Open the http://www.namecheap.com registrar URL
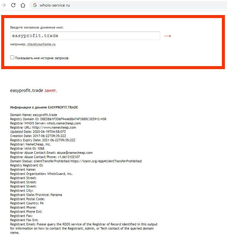 tap(54, 127)
